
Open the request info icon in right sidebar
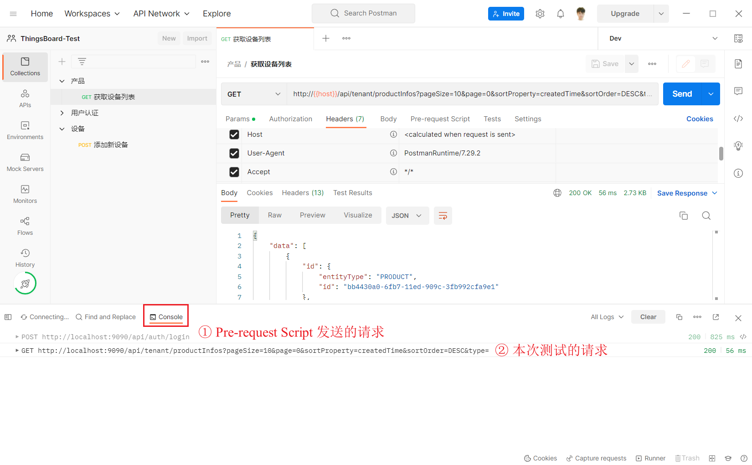point(738,173)
